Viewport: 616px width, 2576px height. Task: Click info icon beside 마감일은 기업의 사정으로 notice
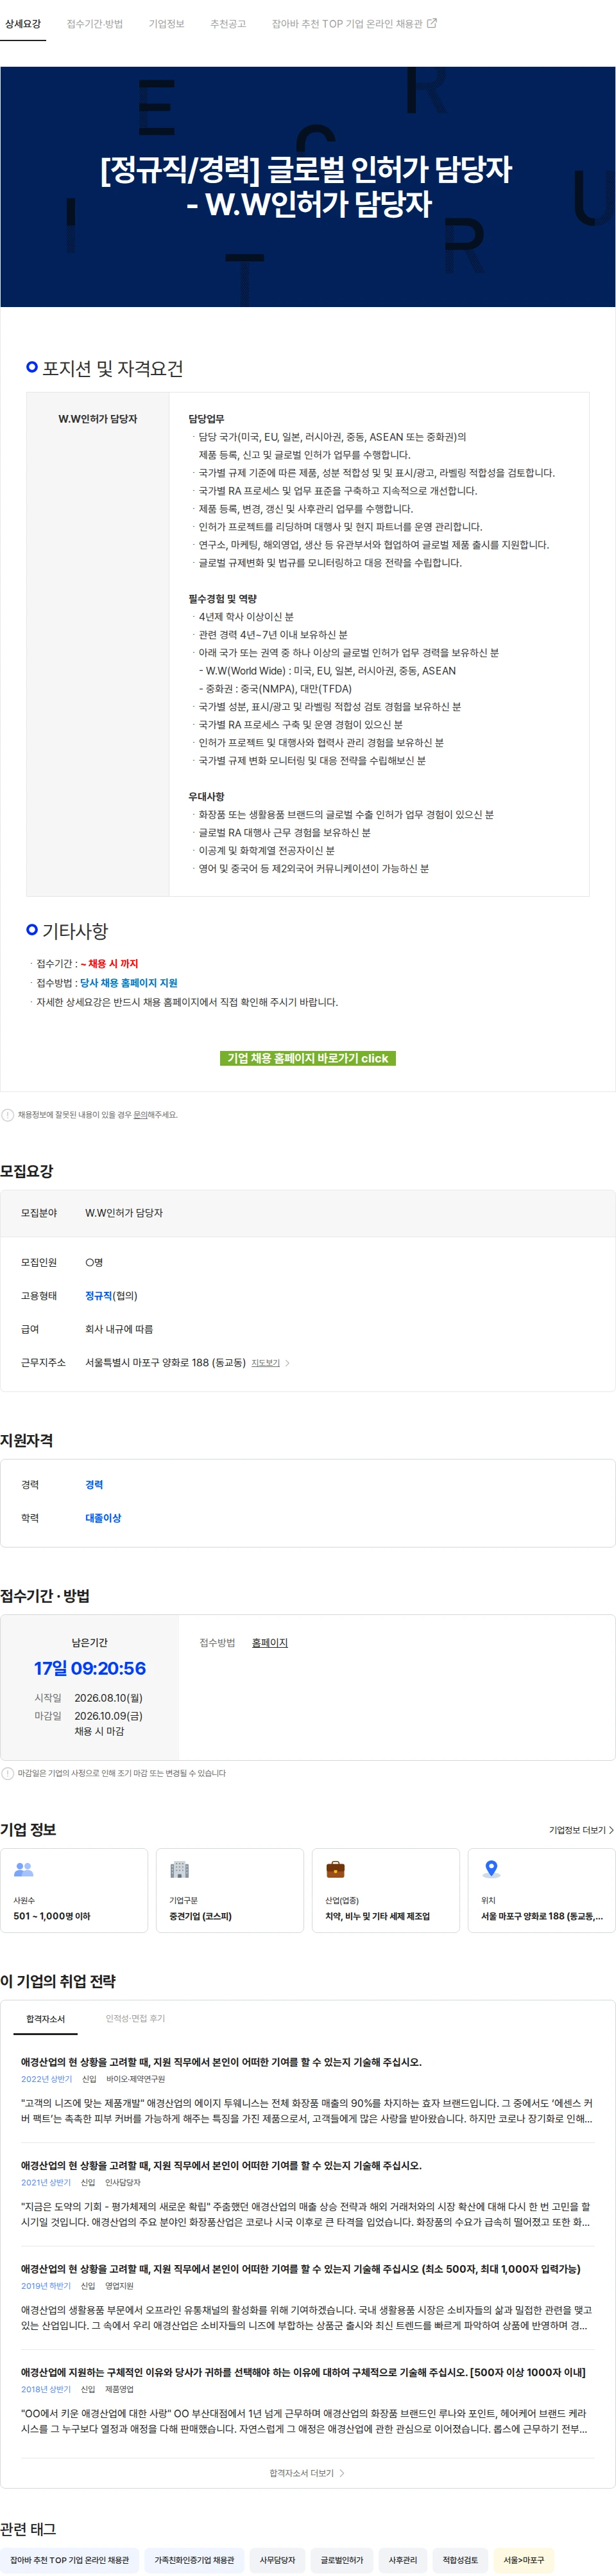coord(8,1773)
